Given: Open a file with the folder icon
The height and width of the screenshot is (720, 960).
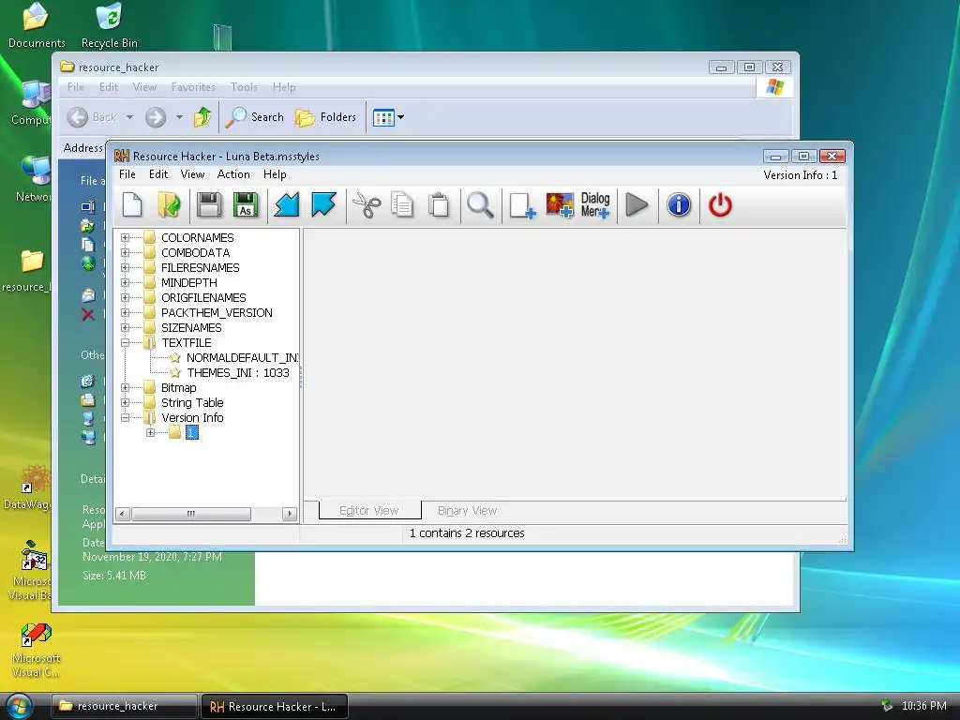Looking at the screenshot, I should 169,205.
